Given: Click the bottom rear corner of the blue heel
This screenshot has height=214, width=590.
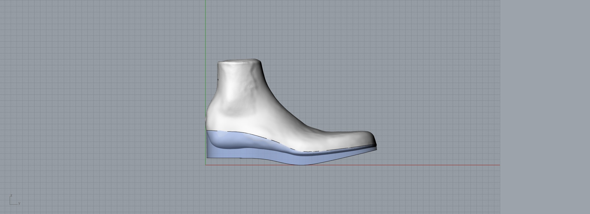Looking at the screenshot, I should click(207, 157).
